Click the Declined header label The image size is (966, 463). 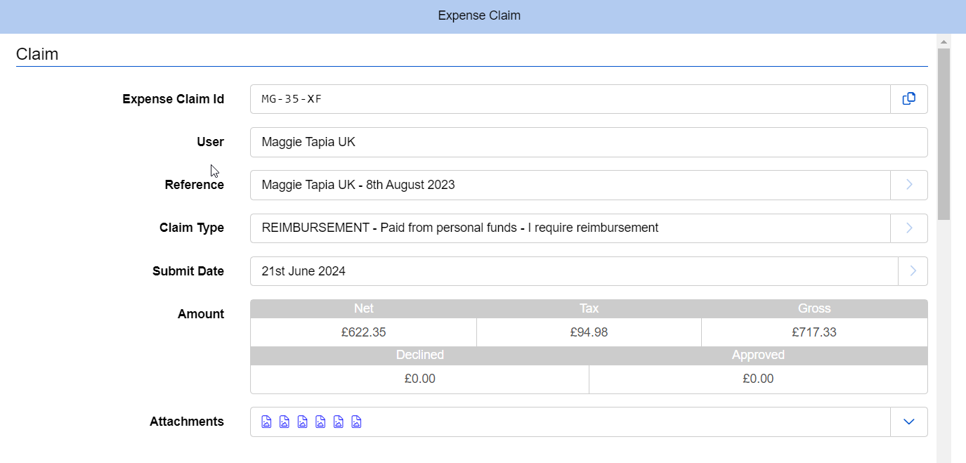click(420, 355)
